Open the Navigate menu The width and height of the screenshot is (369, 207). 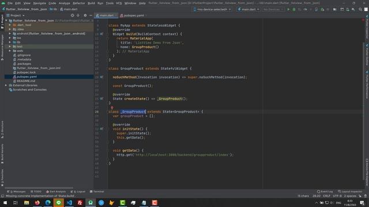[39, 3]
